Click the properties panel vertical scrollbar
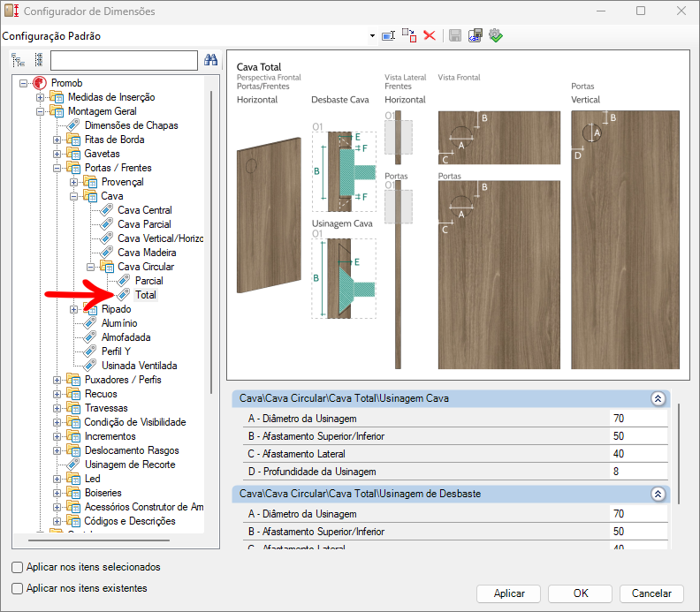 click(679, 453)
